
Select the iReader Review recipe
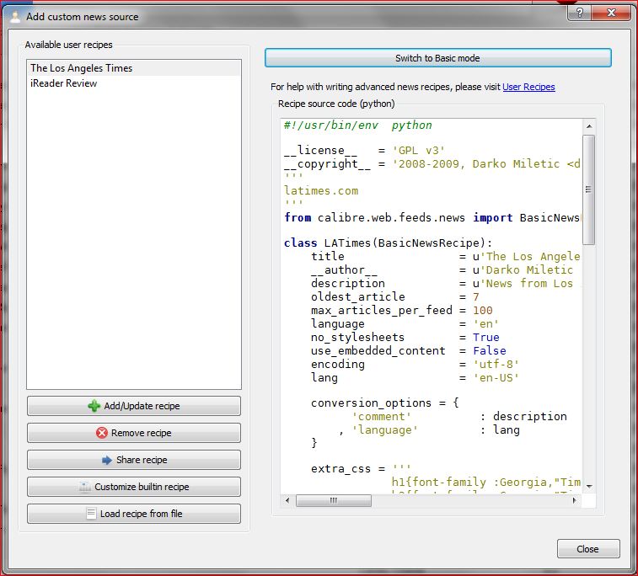63,83
